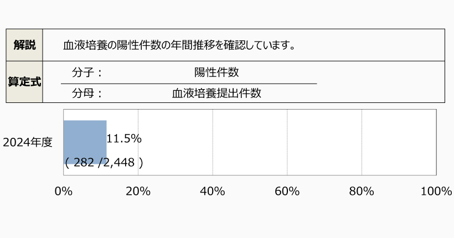
Task: Click the 分母： label
Action: pos(87,94)
